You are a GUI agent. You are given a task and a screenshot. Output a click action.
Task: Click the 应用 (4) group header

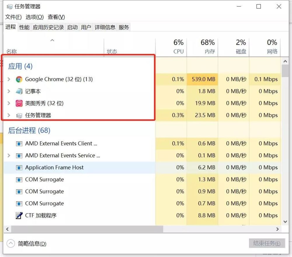click(x=20, y=66)
